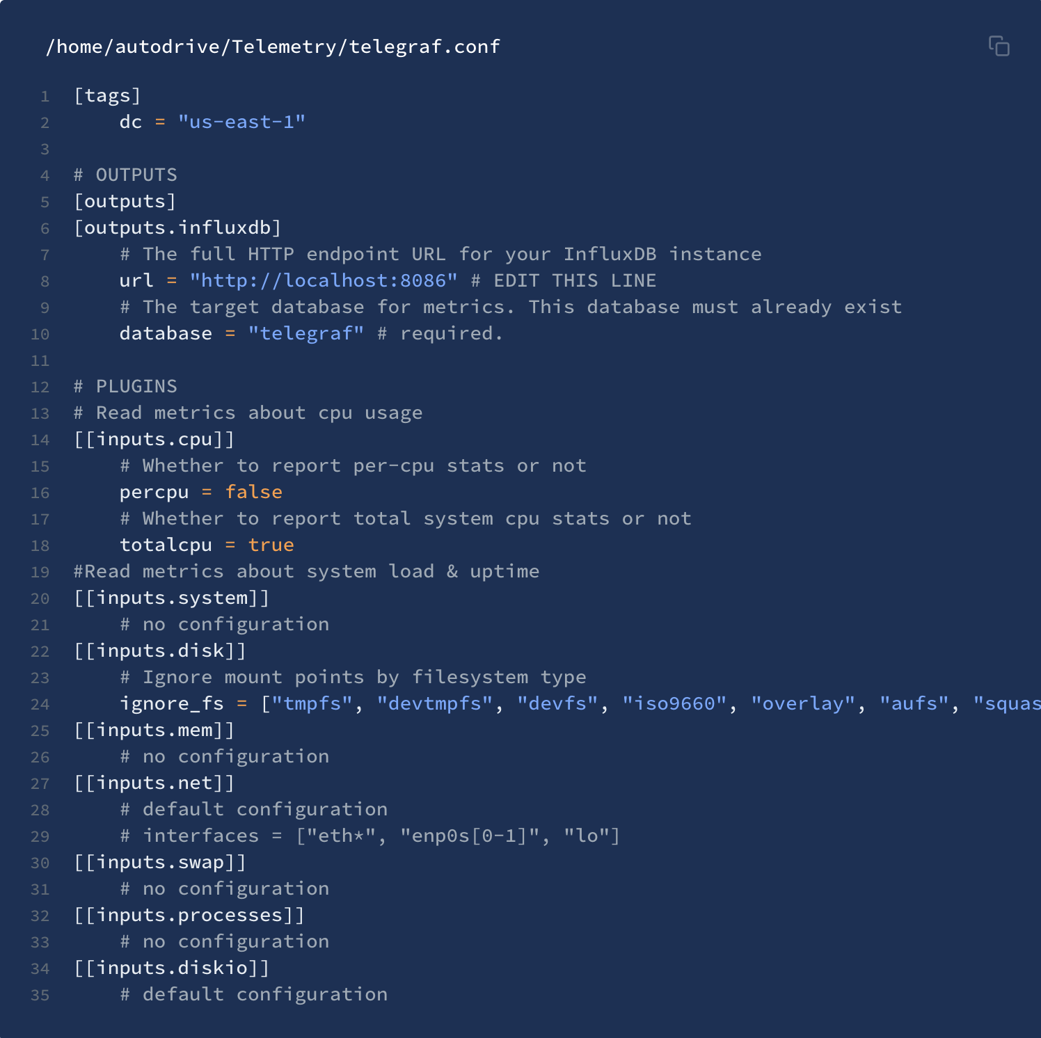This screenshot has width=1041, height=1038.
Task: Click the [[inputs.swap]] section header
Action: (x=160, y=862)
